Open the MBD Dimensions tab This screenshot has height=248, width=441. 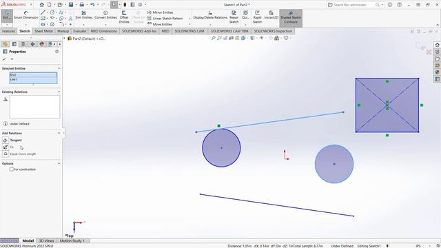pos(103,31)
